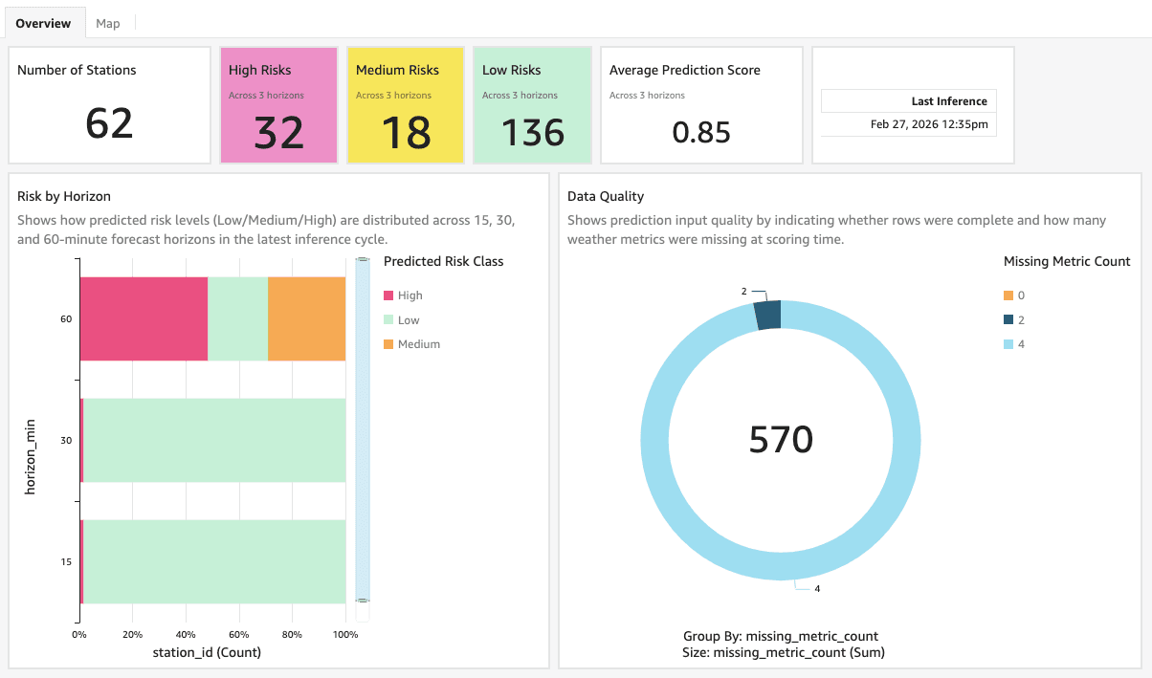Open the Number of Stations KPI card
Screen dimensions: 1152x678
click(x=109, y=104)
